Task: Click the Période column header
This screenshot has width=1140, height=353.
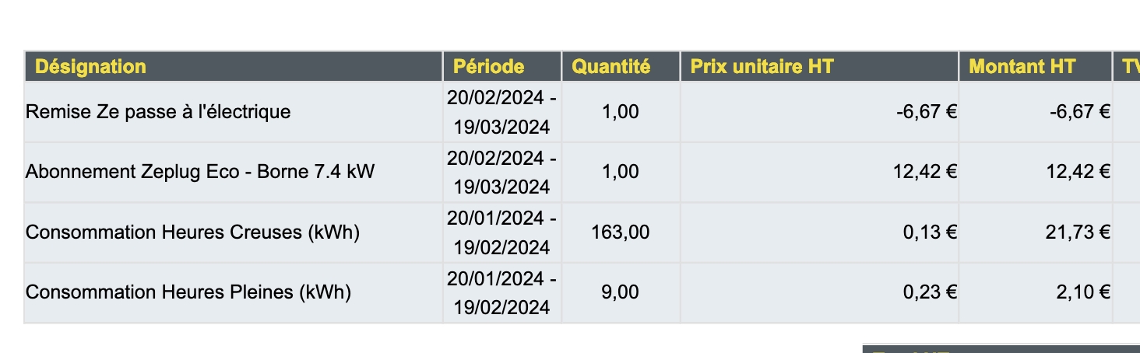Action: 489,67
